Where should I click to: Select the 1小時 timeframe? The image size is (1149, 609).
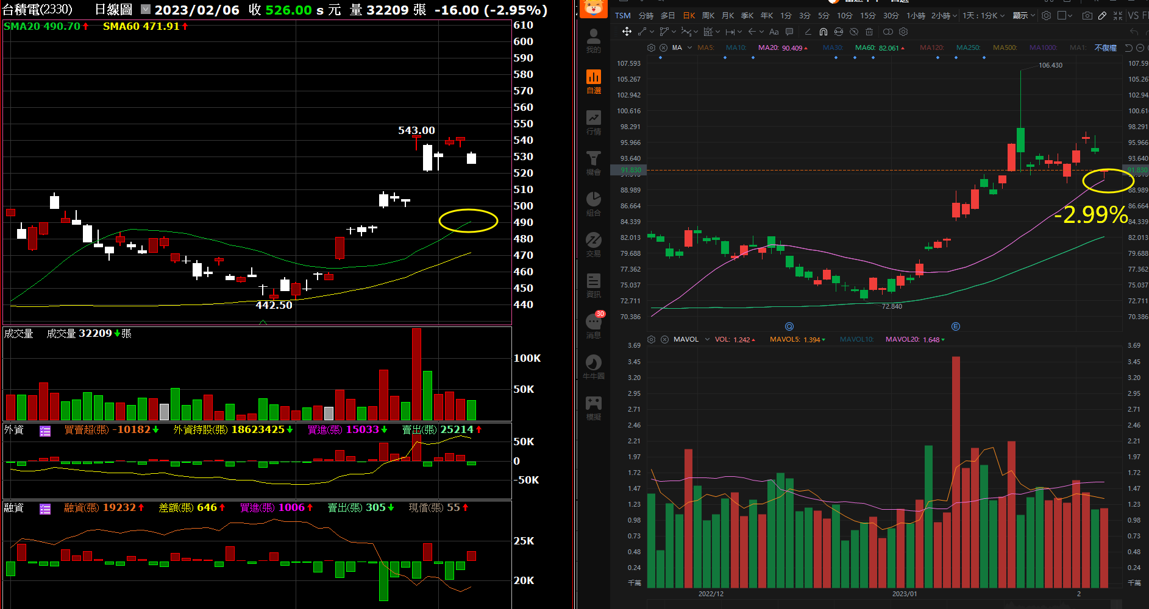click(x=916, y=15)
